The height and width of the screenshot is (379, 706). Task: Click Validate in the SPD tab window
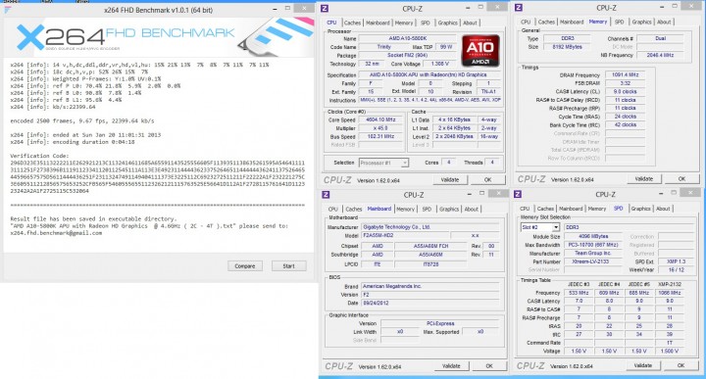pyautogui.click(x=643, y=365)
